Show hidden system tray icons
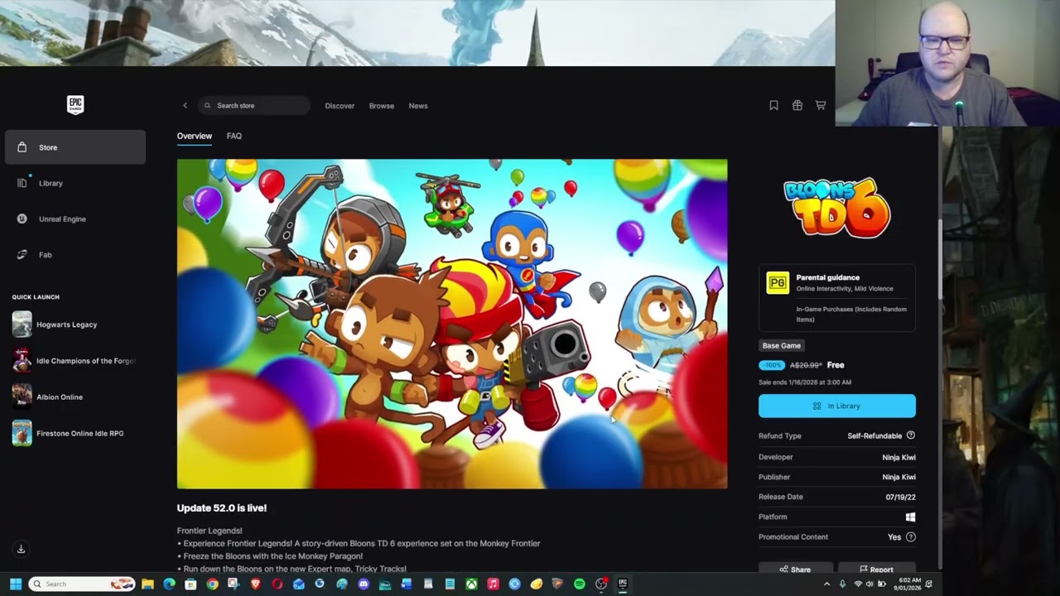The width and height of the screenshot is (1060, 596). [826, 584]
